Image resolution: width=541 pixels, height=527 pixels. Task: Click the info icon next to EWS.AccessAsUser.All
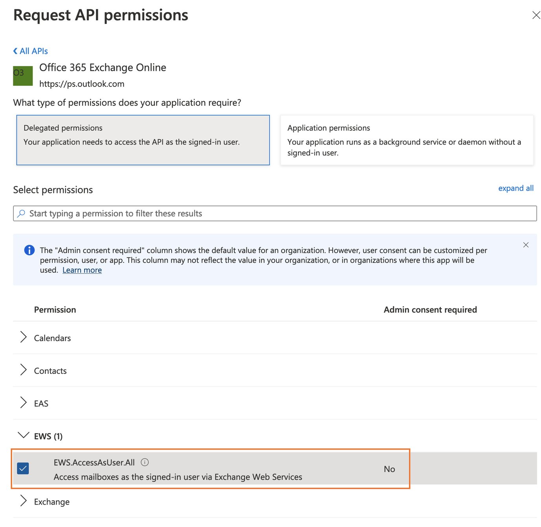(x=145, y=462)
